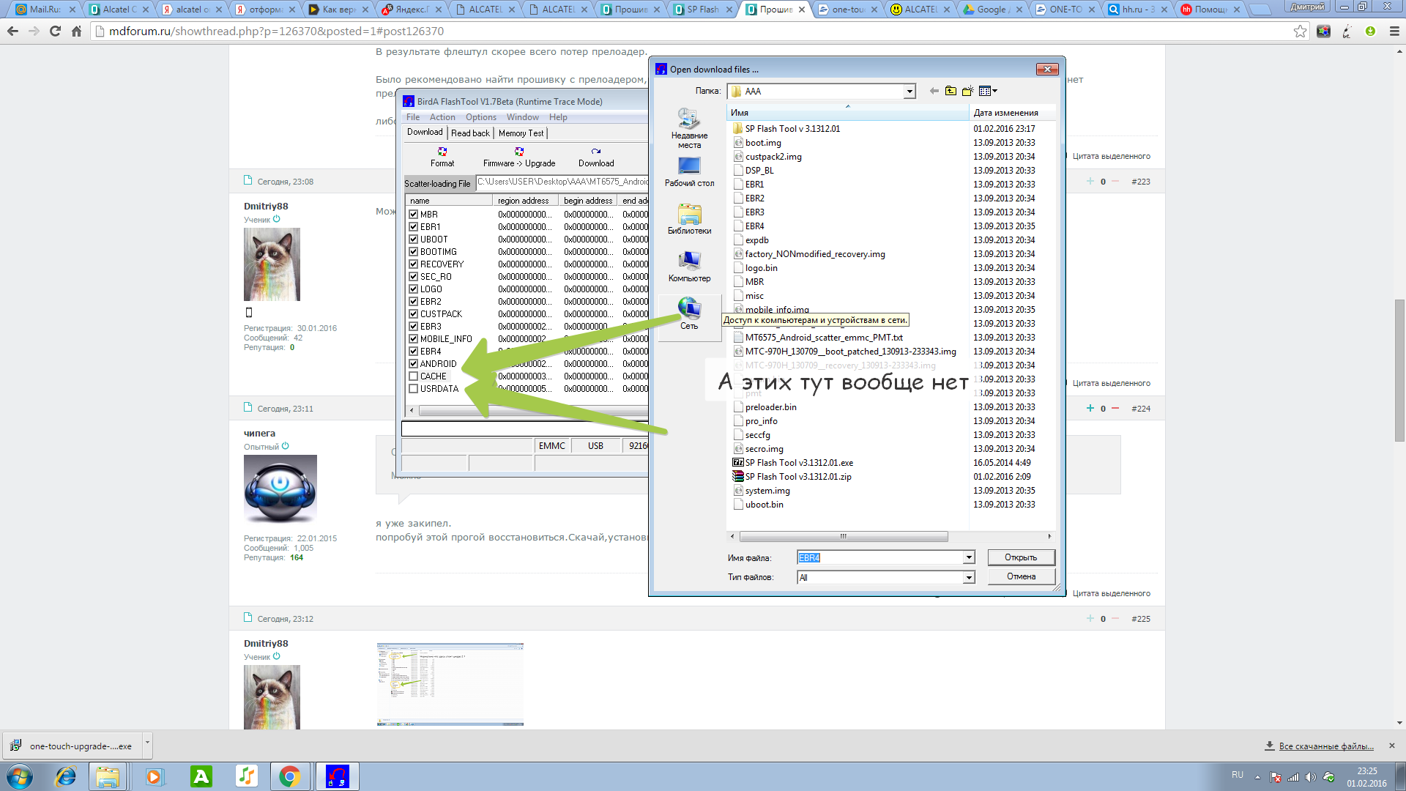The image size is (1406, 791).
Task: Click the Firmware -> Upgrade icon
Action: (519, 152)
